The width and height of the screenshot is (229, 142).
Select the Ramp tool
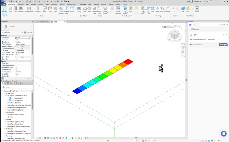pos(85,10)
